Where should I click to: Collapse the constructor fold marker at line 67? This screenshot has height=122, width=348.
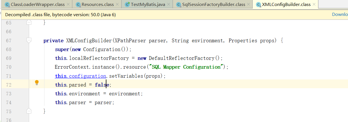coord(29,40)
